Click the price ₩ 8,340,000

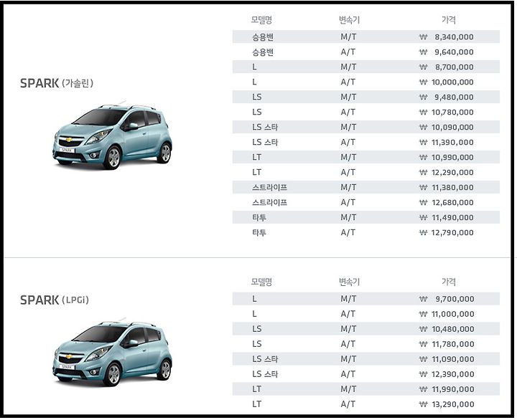click(x=446, y=37)
